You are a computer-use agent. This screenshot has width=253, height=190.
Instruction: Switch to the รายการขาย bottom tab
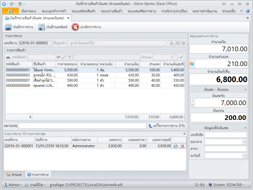pyautogui.click(x=38, y=175)
